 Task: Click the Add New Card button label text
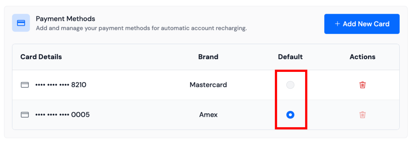click(x=366, y=24)
